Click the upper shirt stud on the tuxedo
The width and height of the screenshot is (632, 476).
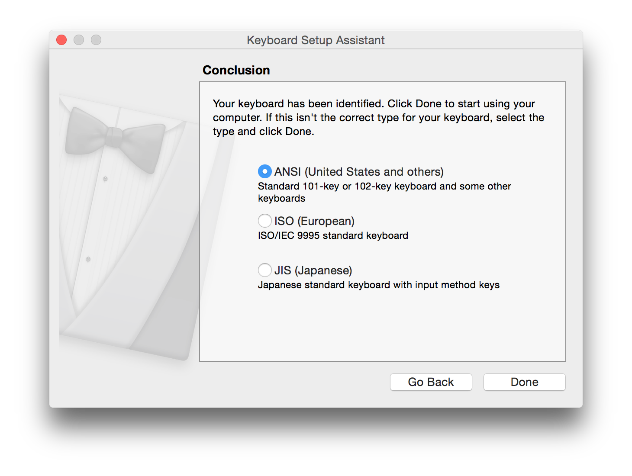105,179
